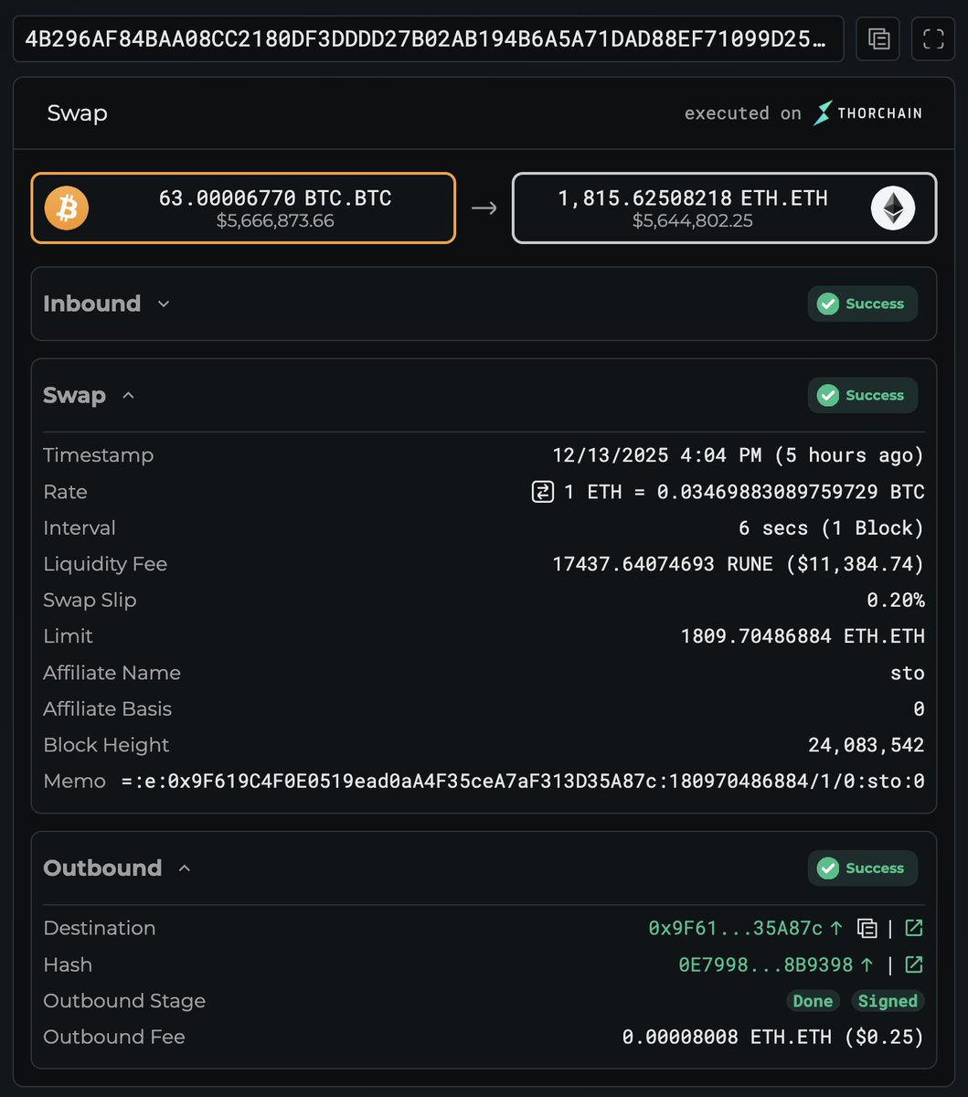Open fullscreen view via the expand icon
Image resolution: width=968 pixels, height=1097 pixels.
point(933,38)
